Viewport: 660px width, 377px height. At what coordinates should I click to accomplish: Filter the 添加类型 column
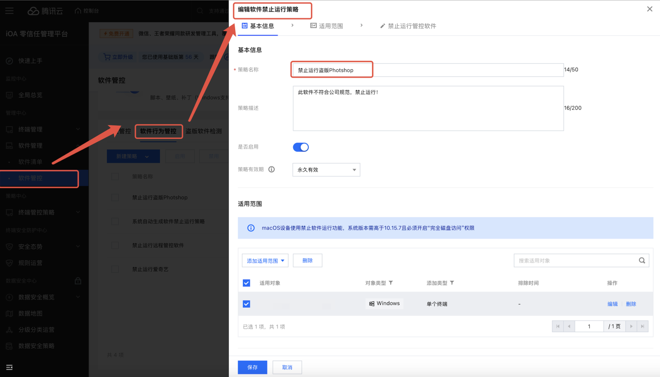coord(452,283)
